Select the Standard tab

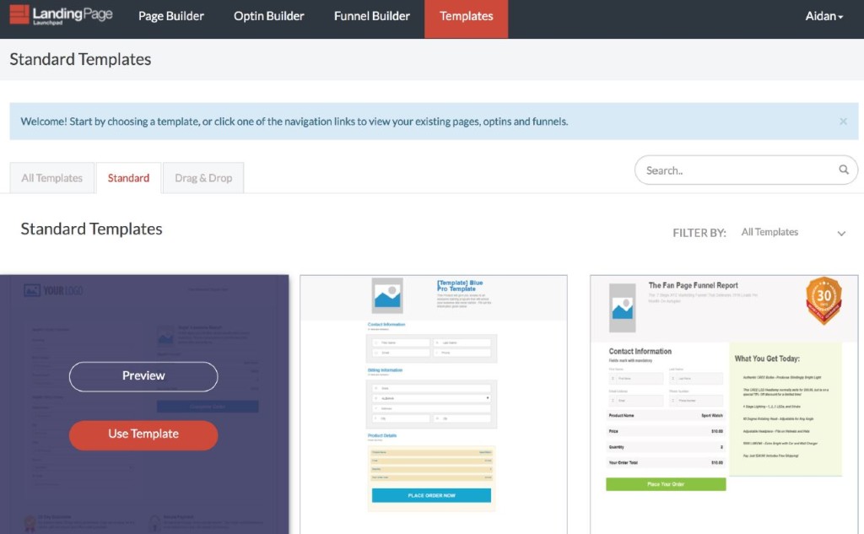point(128,178)
